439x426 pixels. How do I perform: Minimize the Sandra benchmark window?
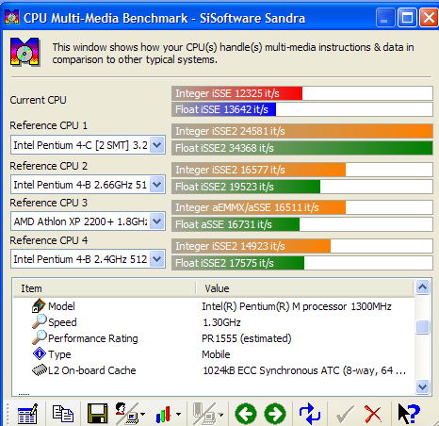(384, 18)
